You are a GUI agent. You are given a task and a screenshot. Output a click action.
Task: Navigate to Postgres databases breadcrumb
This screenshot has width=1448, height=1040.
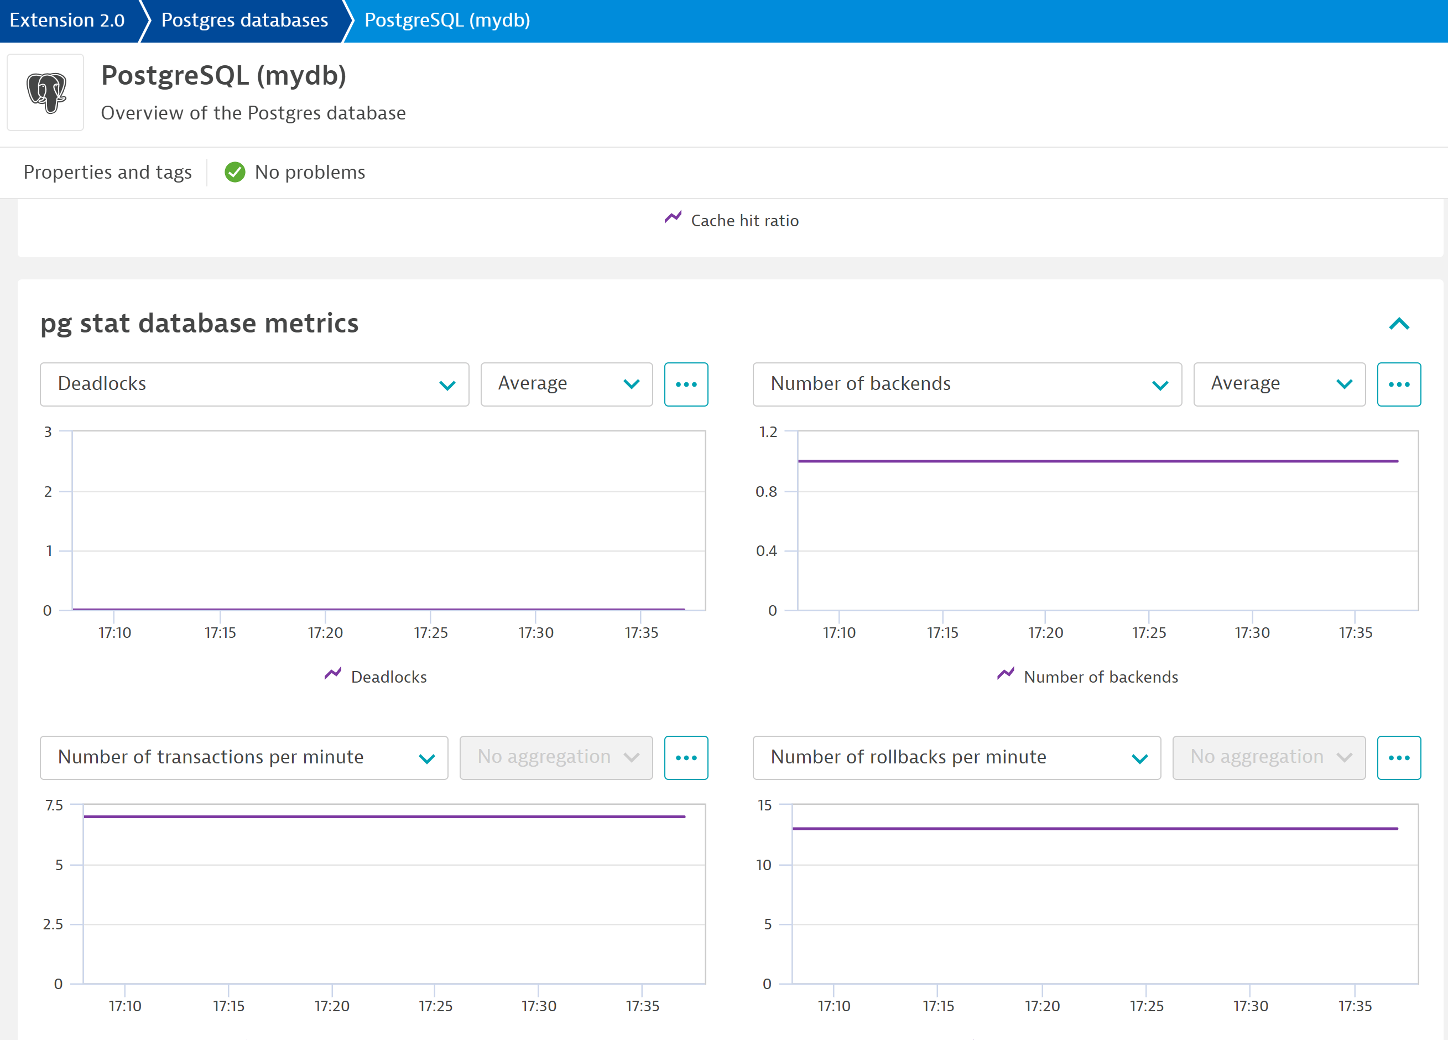pos(243,20)
